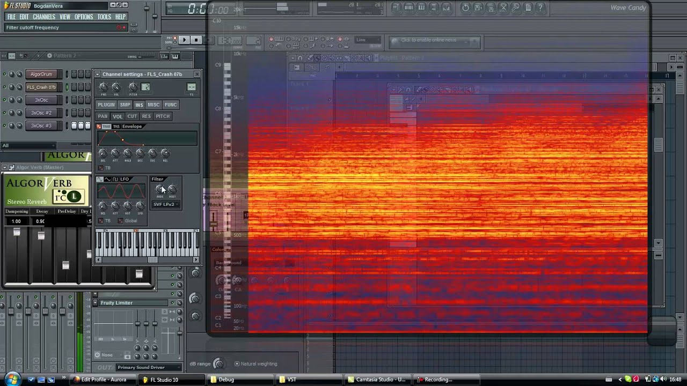Viewport: 687px width, 386px height.
Task: Click the Algor Verb Decay slider
Action: (x=41, y=235)
